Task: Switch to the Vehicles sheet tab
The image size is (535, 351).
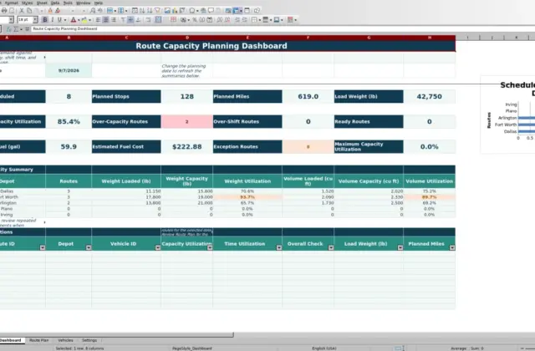Action: click(65, 340)
